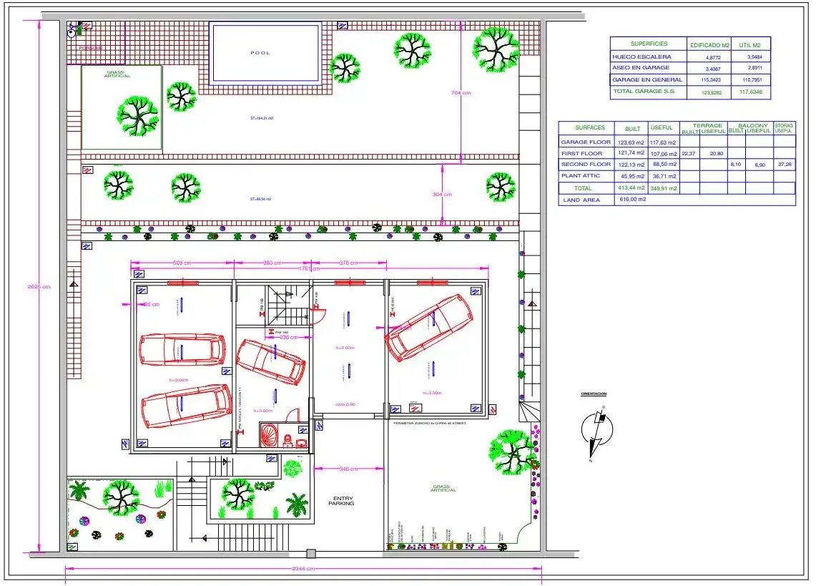
Task: Select the 509 cm dimension text
Action: (182, 263)
